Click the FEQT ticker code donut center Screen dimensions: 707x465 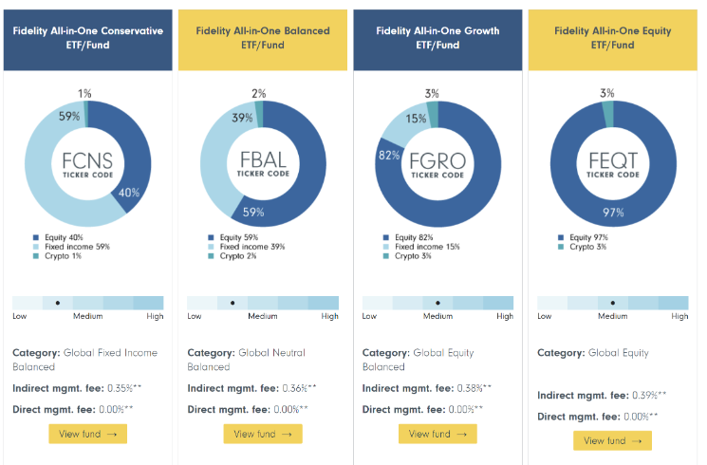click(613, 164)
